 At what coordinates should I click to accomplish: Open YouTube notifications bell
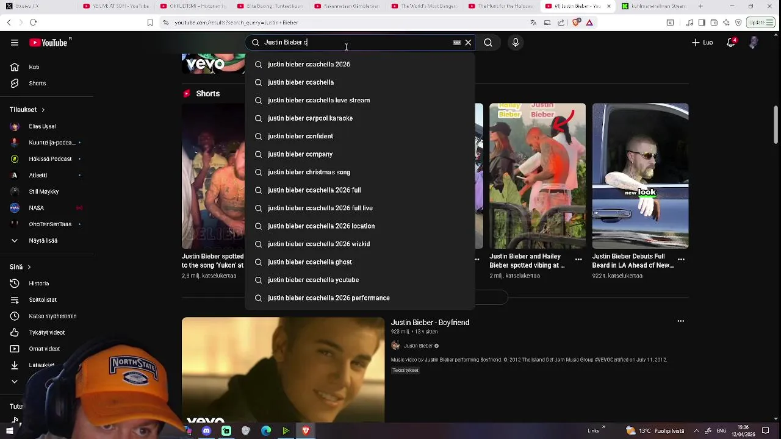tap(731, 43)
